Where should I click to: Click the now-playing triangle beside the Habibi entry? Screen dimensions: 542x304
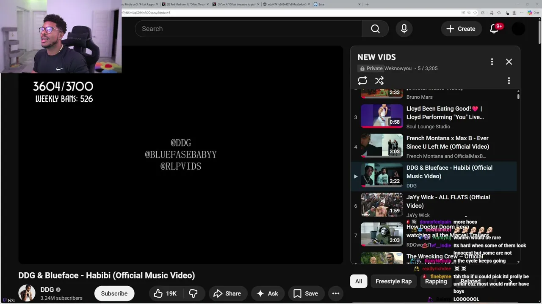[356, 176]
